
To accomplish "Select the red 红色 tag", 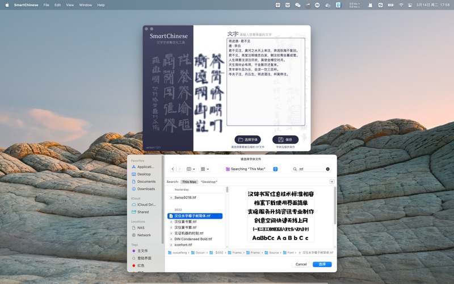I will pyautogui.click(x=142, y=265).
